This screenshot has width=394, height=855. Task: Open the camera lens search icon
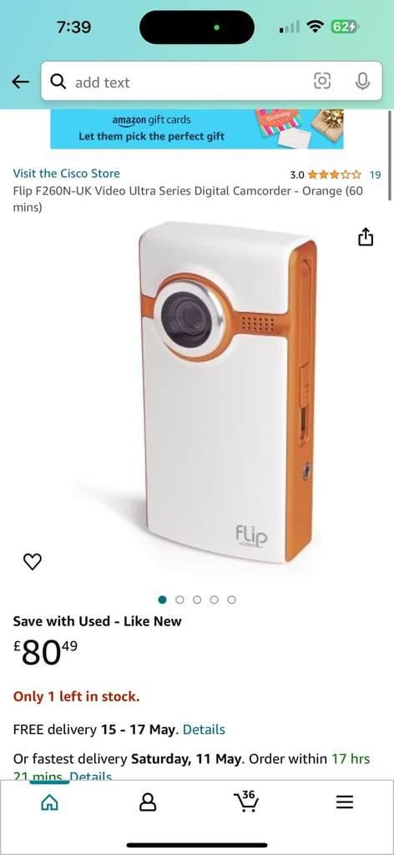point(322,81)
